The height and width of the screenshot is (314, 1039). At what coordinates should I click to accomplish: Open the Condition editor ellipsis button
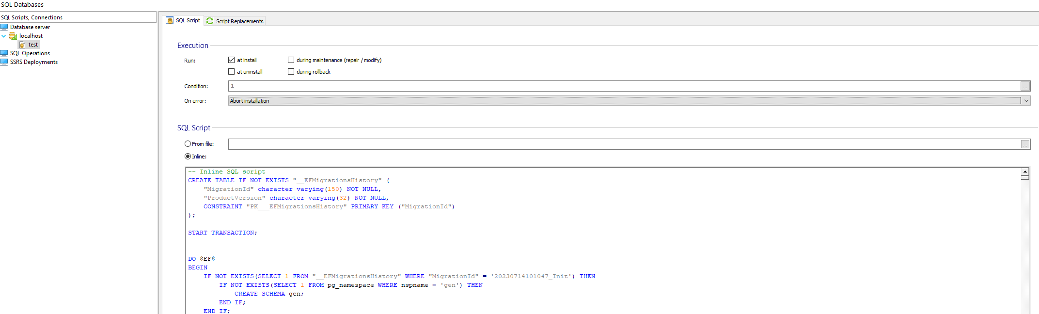point(1025,86)
